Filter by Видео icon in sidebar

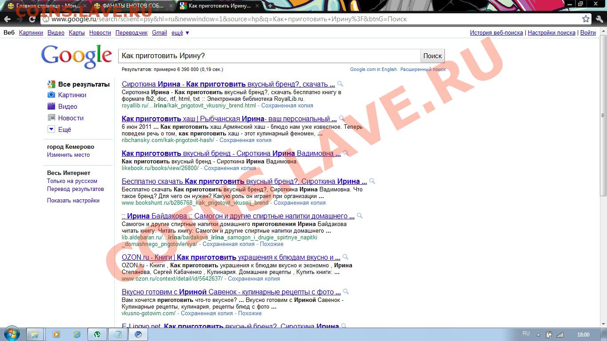[51, 106]
